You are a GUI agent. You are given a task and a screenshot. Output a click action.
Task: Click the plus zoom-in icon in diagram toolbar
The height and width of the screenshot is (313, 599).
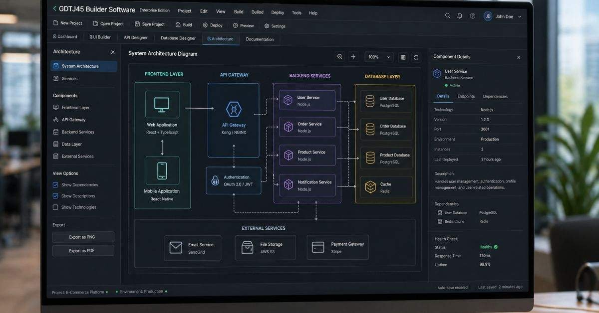click(x=353, y=56)
